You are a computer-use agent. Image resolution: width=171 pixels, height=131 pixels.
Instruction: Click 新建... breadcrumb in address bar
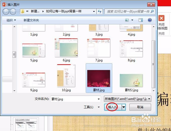point(35,11)
